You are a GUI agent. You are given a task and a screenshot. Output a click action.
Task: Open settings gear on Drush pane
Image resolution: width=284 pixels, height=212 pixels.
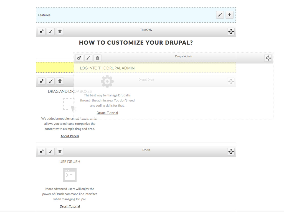click(42, 151)
